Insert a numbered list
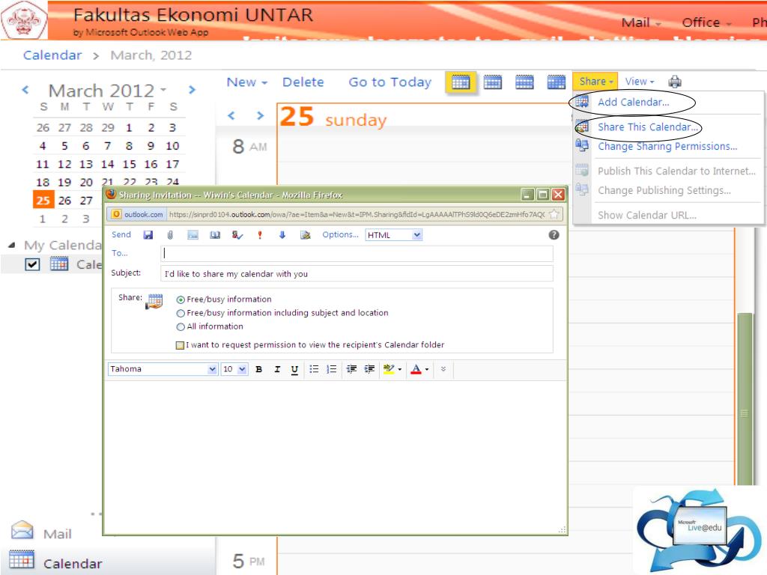767x575 pixels. pyautogui.click(x=332, y=369)
